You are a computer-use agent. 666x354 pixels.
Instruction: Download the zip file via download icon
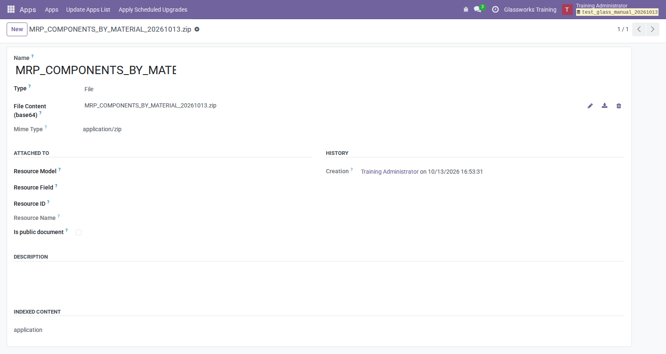coord(604,106)
